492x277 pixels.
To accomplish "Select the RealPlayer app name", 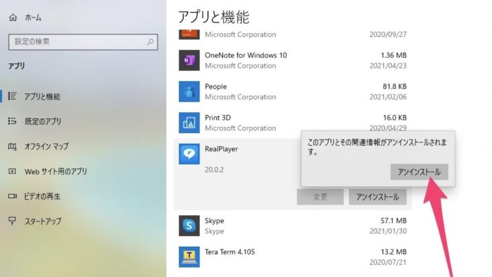I will point(221,149).
